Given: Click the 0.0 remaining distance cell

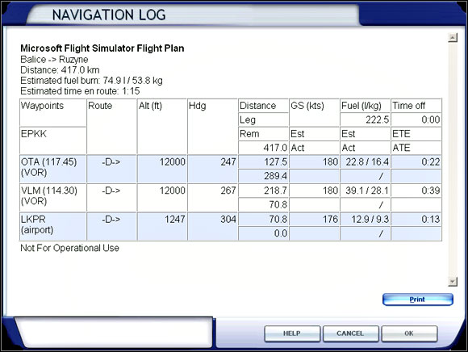Looking at the screenshot, I should click(263, 233).
